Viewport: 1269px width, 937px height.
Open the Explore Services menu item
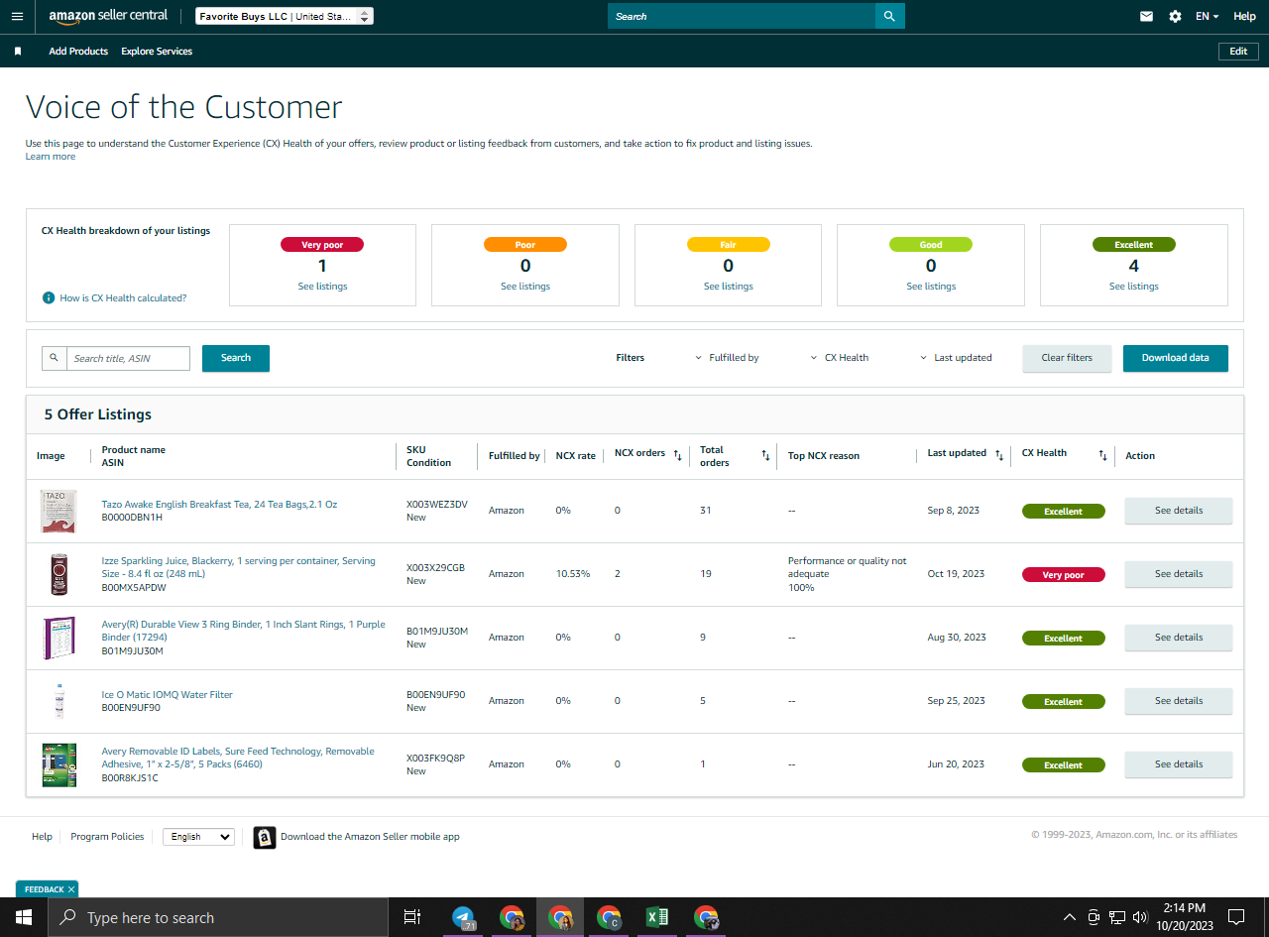point(157,52)
